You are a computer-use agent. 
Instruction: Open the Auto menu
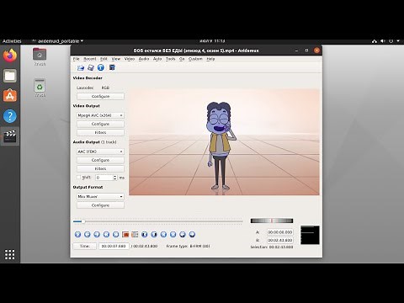[157, 59]
